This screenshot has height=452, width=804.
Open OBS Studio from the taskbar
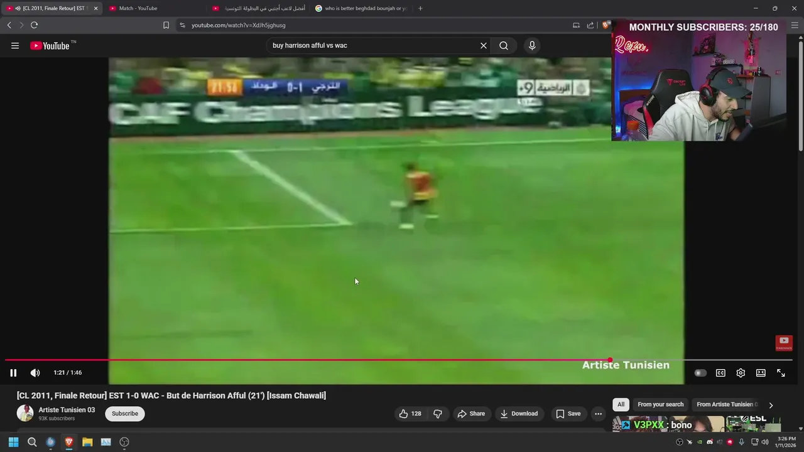[124, 442]
